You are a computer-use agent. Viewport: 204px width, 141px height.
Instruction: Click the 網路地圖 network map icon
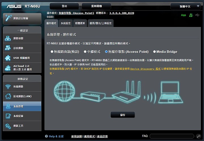[8, 38]
